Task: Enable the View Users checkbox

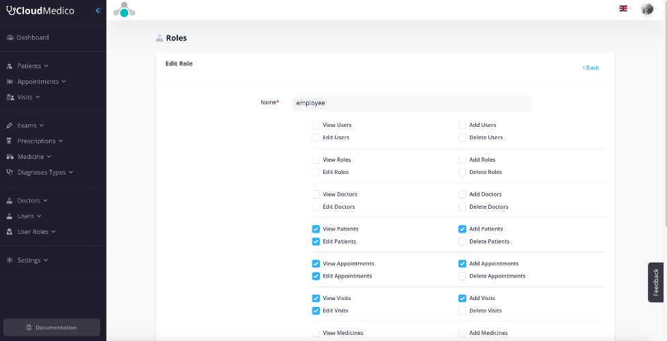Action: pos(316,125)
